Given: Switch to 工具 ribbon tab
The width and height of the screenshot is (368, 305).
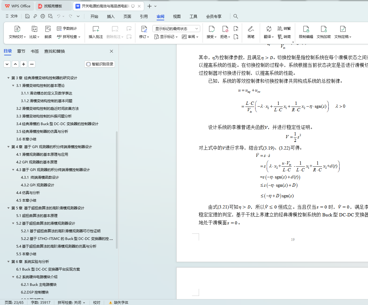Looking at the screenshot, I should [x=193, y=16].
